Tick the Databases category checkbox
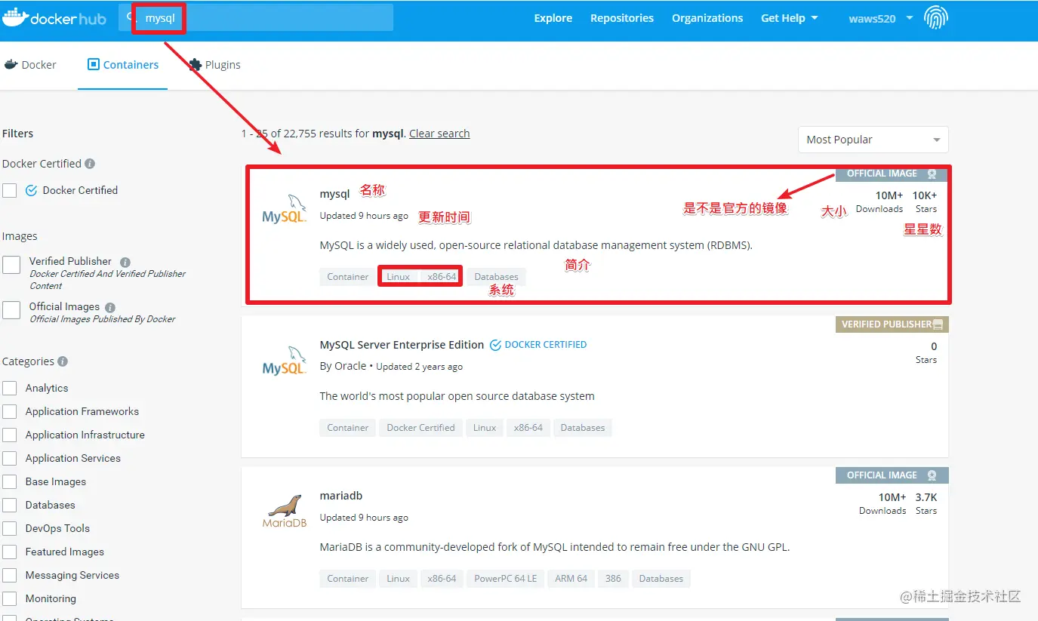 tap(10, 506)
